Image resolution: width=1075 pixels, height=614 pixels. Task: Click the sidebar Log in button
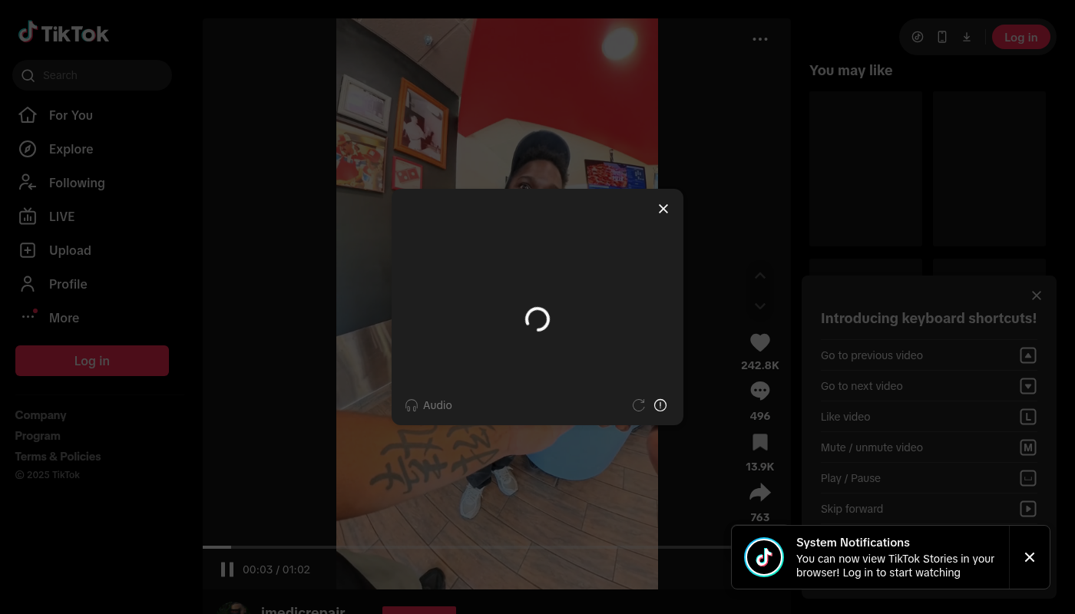[92, 361]
